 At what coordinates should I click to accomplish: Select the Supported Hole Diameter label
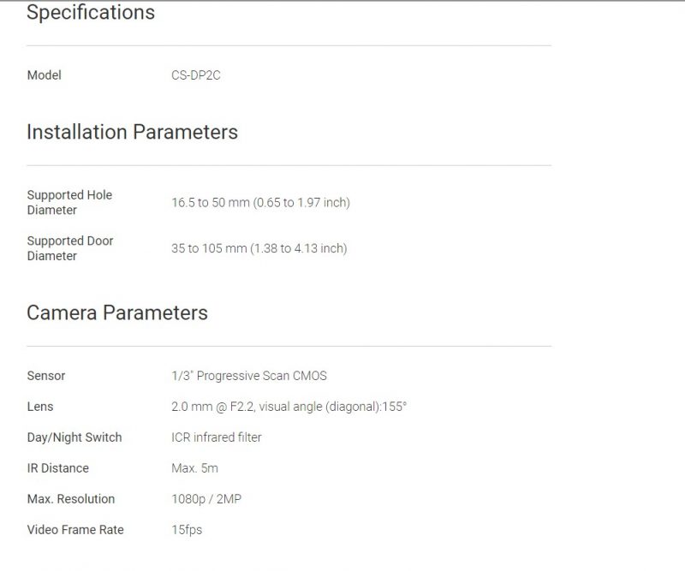[x=69, y=202]
